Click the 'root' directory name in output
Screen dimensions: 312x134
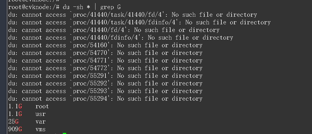pyautogui.click(x=42, y=106)
